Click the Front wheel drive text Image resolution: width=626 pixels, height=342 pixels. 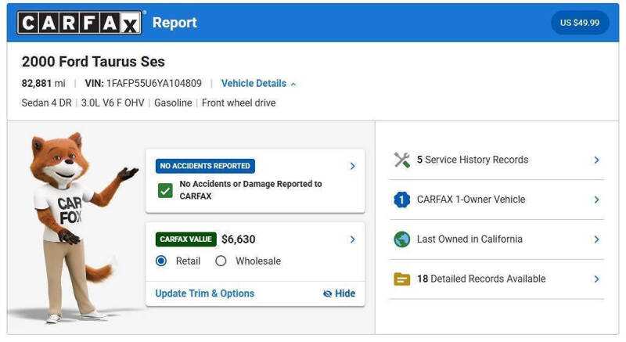239,103
